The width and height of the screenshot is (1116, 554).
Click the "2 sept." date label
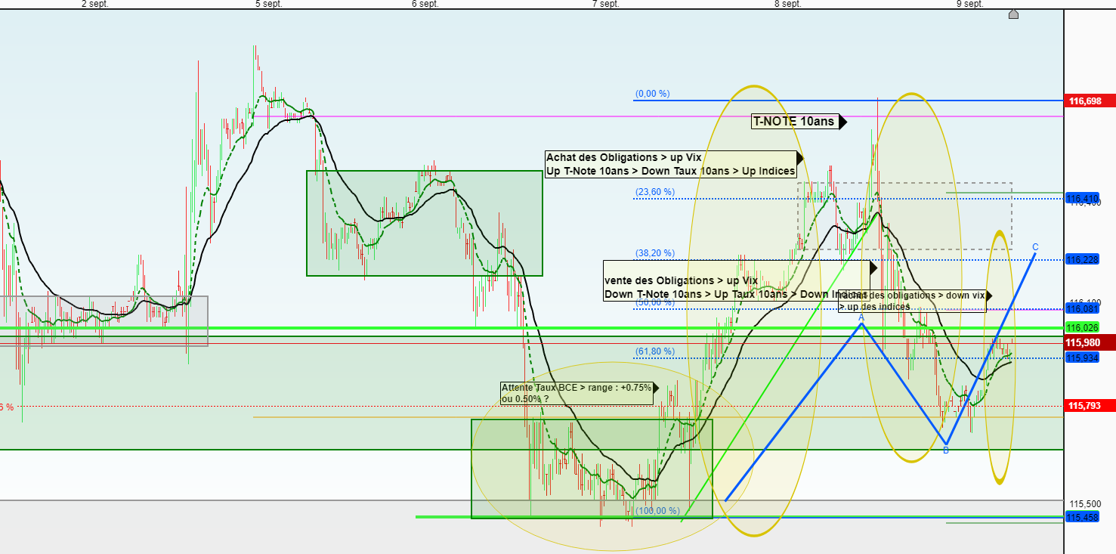[94, 5]
